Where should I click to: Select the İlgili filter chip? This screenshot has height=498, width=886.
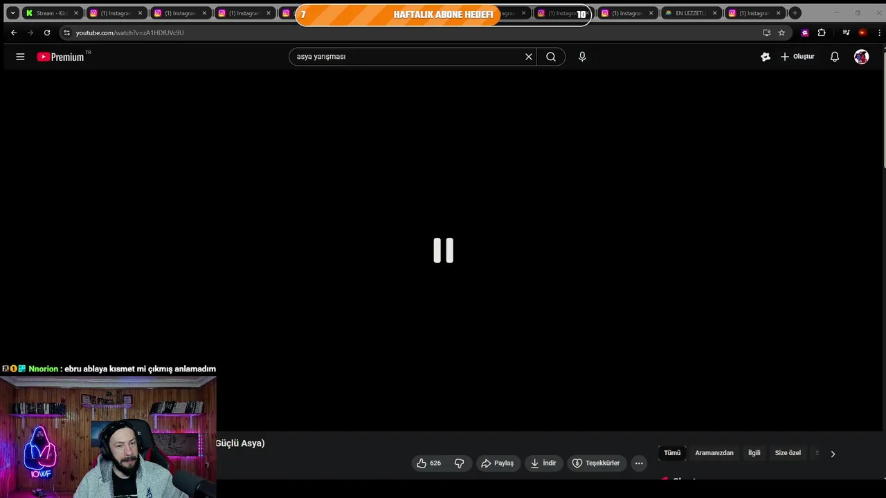click(x=754, y=453)
